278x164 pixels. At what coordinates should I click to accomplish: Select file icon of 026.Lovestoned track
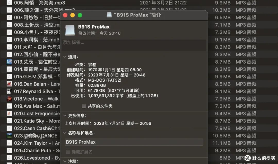click(9, 158)
